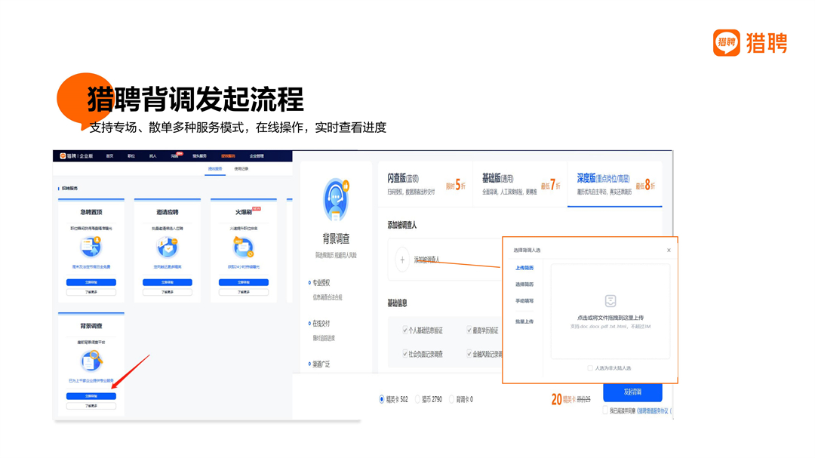815x458 pixels.
Task: Select the 背调卡 0 payment radio button
Action: (452, 399)
